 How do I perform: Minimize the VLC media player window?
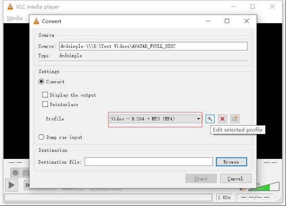233,7
